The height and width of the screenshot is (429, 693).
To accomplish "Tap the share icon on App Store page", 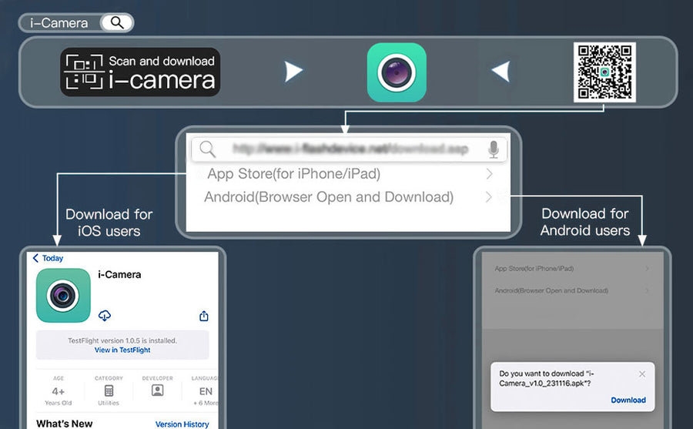I will pyautogui.click(x=204, y=316).
